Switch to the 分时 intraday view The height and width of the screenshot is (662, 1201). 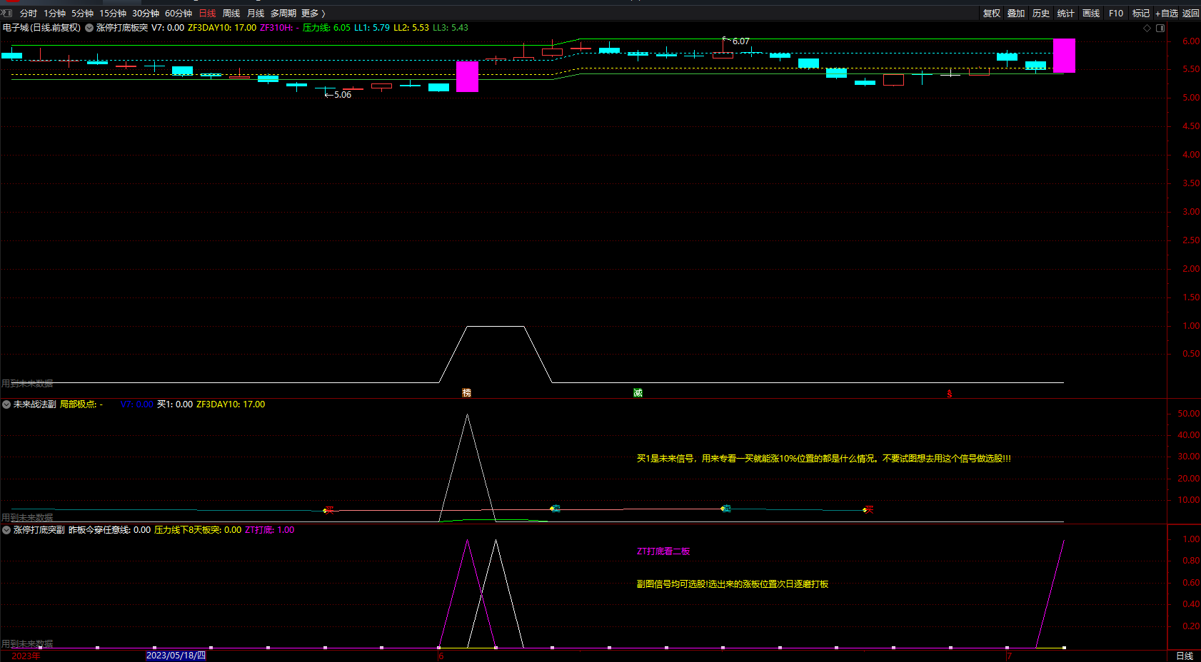click(29, 14)
